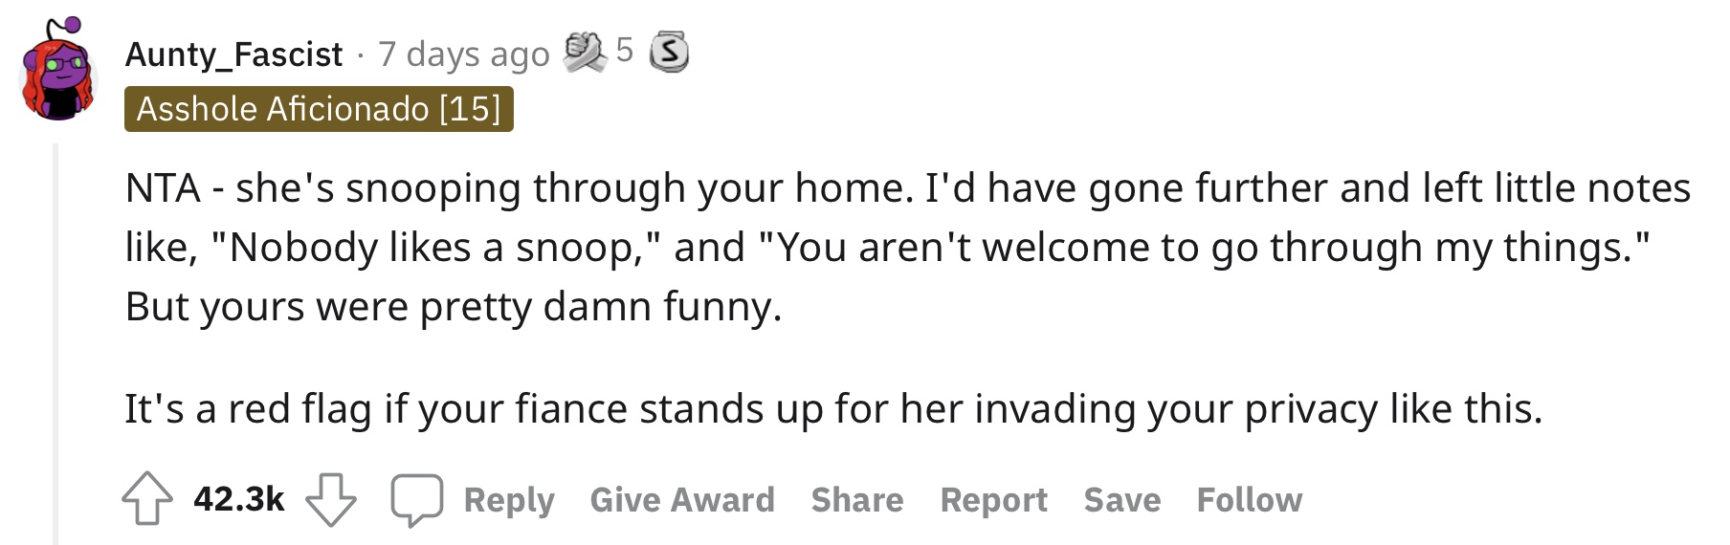Click the award count number 5
1730x545 pixels.
pyautogui.click(x=625, y=50)
